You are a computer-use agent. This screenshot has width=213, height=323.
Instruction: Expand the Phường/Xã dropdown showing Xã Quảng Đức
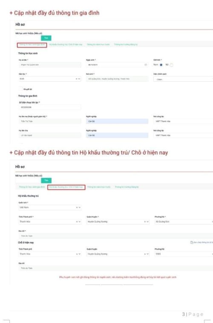(184, 222)
